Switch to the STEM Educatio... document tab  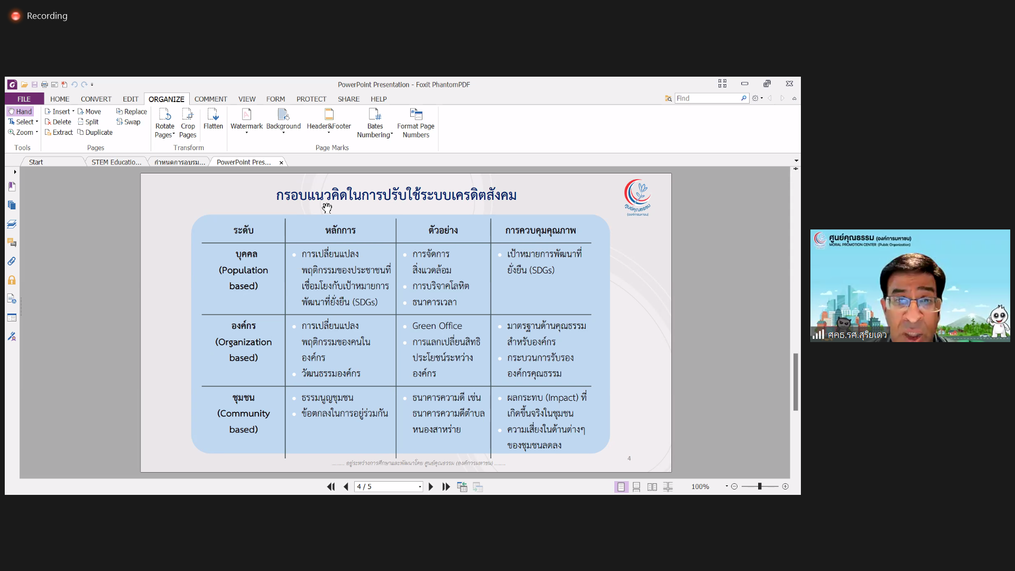click(x=116, y=162)
